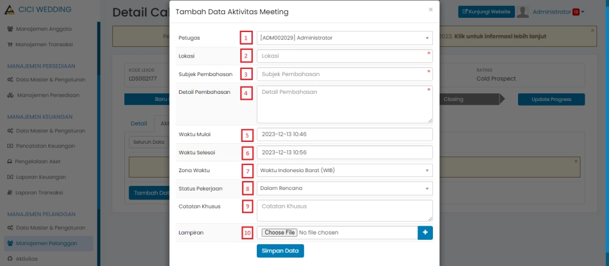Screen dimensions: 609x266
Task: Click the Manajemen Transaksi cart icon
Action: [x=10, y=44]
